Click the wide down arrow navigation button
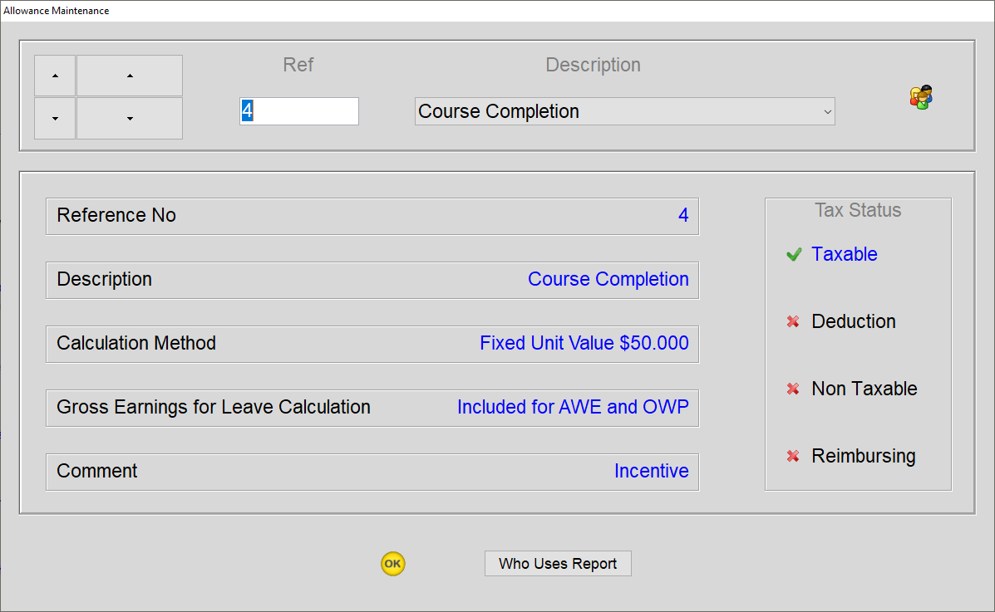 130,118
